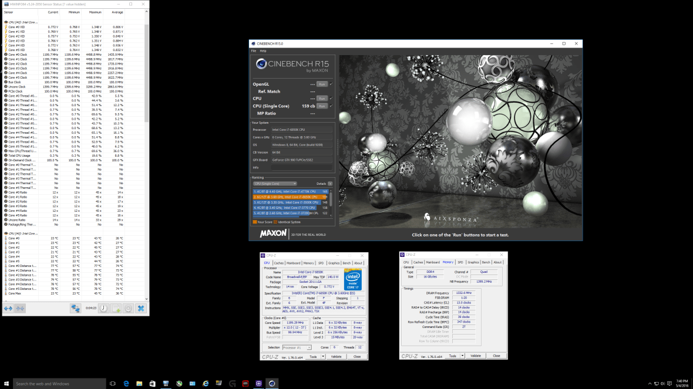Click the Intel Core i7 badge in CPU-Z

point(352,279)
